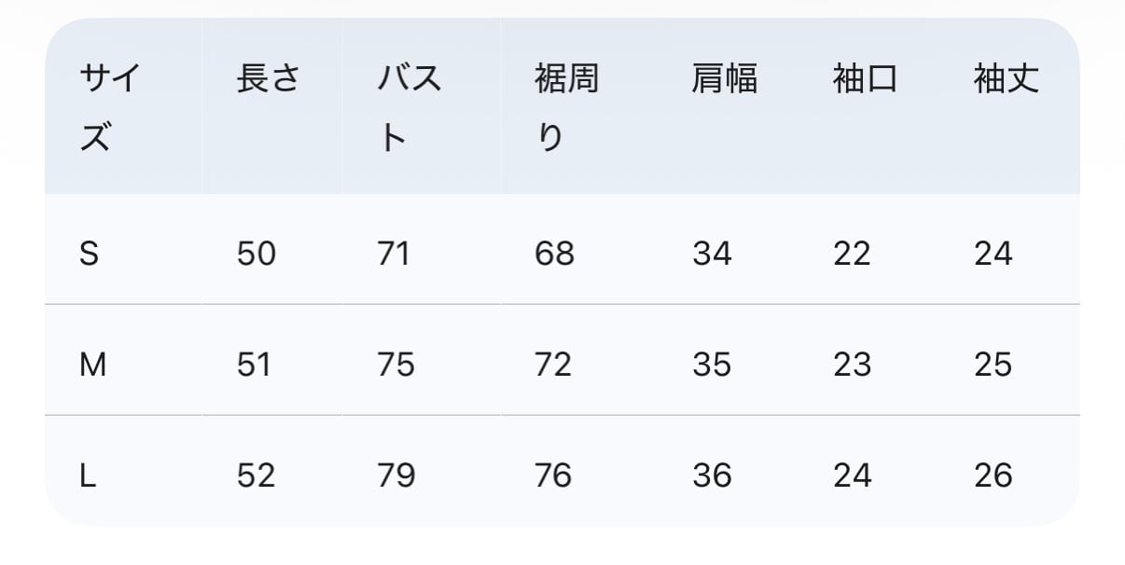Select the 長さ column header
Screen dimensions: 1125x565
click(x=268, y=78)
